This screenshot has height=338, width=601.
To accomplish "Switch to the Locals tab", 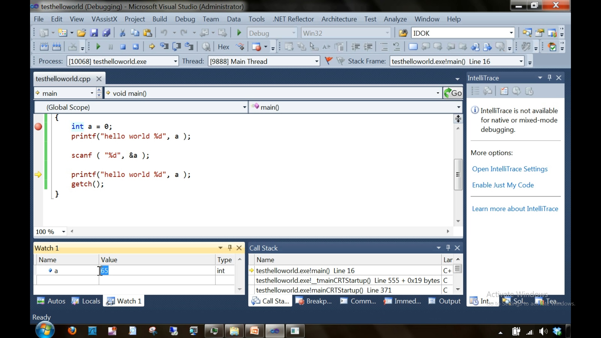I will point(85,301).
